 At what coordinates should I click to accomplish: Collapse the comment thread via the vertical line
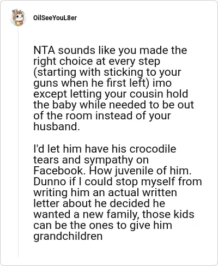pos(19,142)
